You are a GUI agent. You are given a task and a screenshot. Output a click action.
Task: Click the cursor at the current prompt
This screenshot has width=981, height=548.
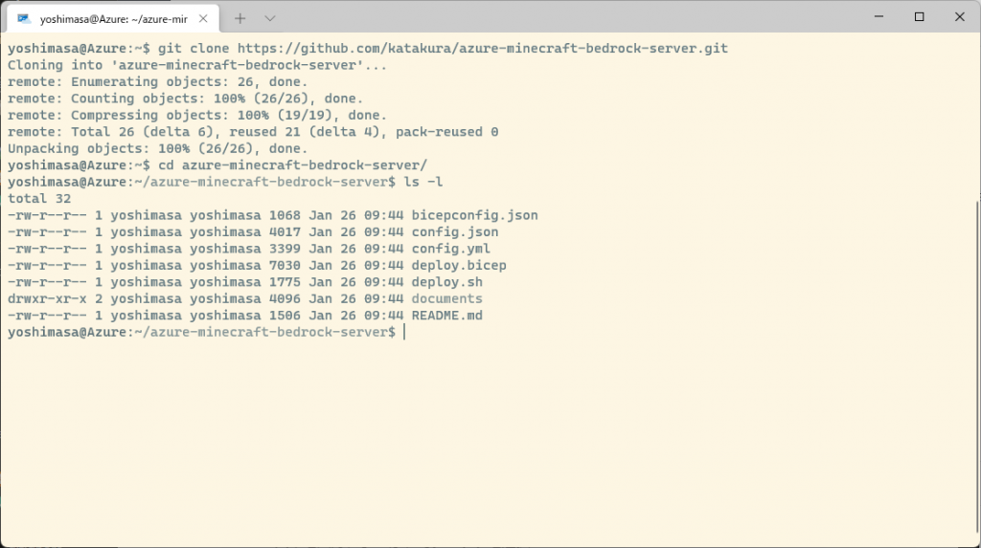(x=405, y=332)
